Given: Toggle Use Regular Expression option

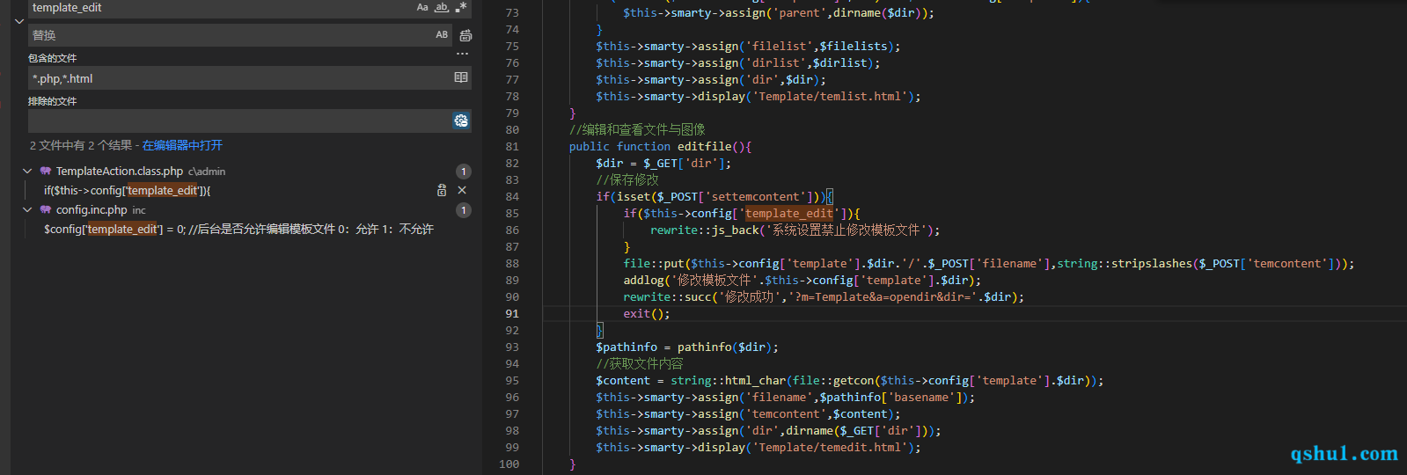Looking at the screenshot, I should [461, 7].
